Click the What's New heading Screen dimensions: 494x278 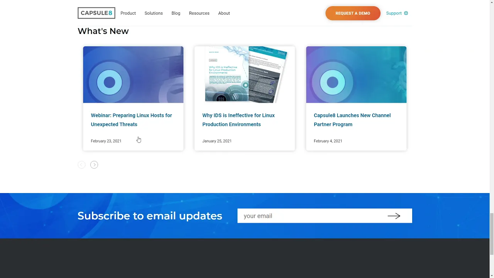tap(103, 31)
